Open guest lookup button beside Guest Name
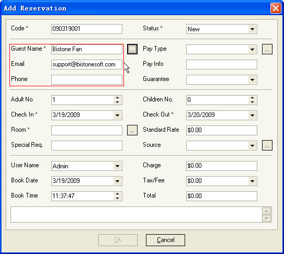 tap(132, 49)
